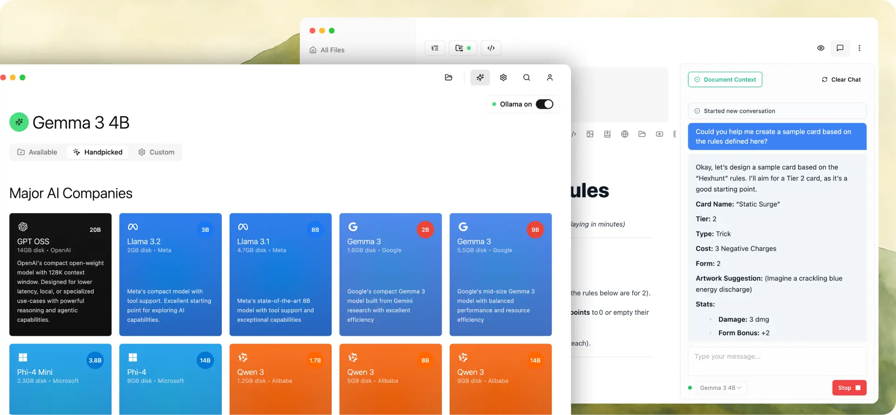The height and width of the screenshot is (415, 896).
Task: Insert image icon in editor toolbar
Action: coord(590,134)
